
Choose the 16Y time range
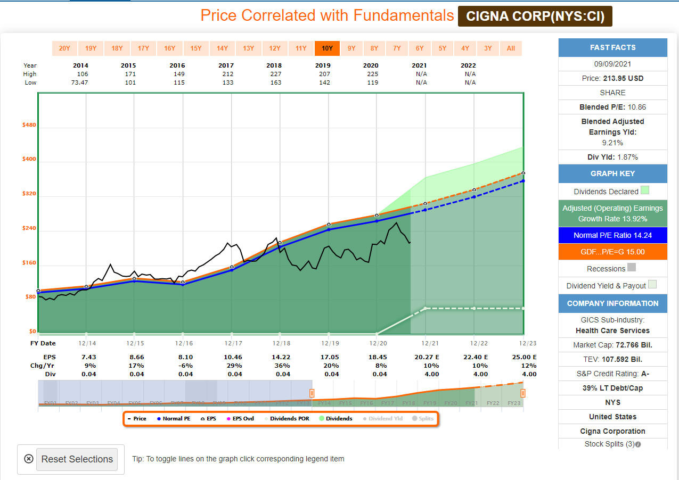pos(169,48)
